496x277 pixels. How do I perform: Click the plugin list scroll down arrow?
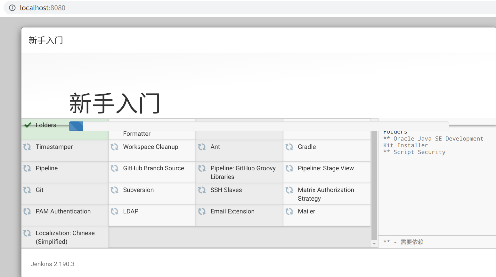coord(374,244)
